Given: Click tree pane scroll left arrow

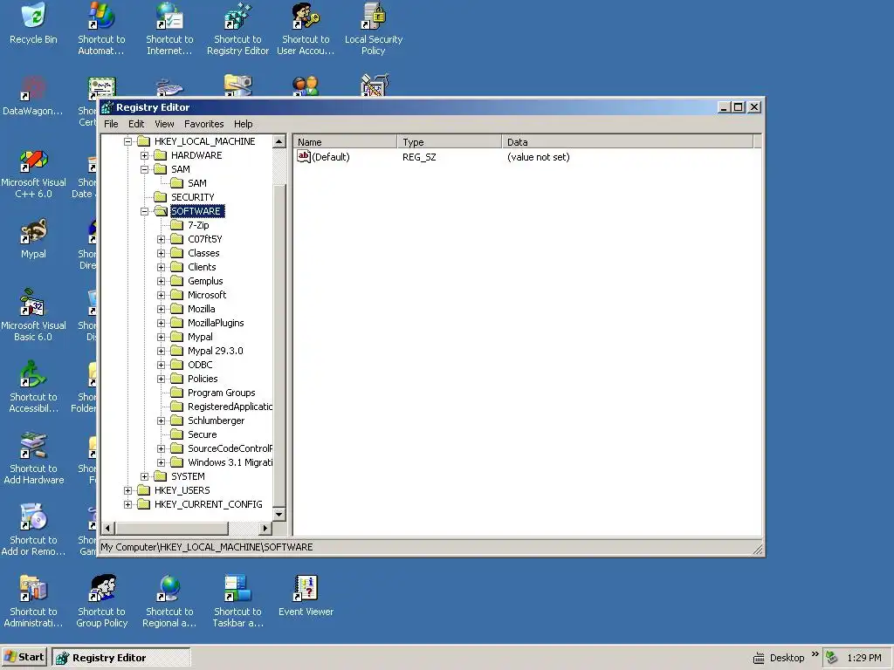Looking at the screenshot, I should point(107,528).
